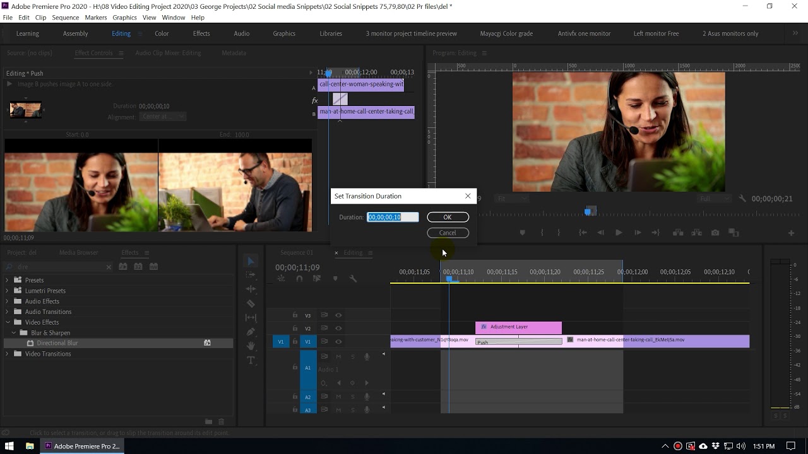The height and width of the screenshot is (454, 808).
Task: Expand the Lumetri Presets folder
Action: tap(8, 291)
